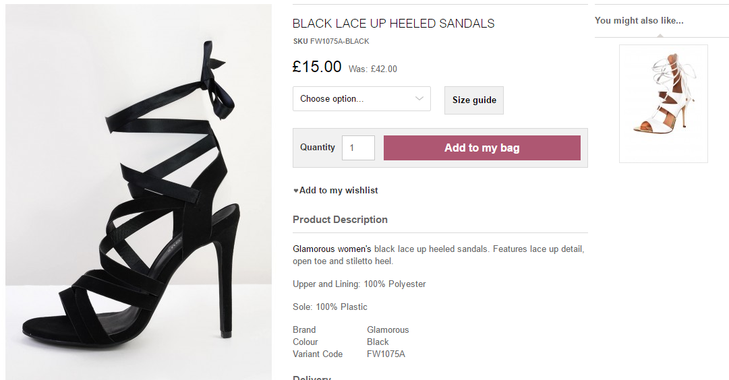Click the Glamorous value in Brand row

(388, 330)
